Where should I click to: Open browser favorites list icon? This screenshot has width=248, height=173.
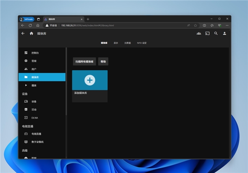(x=212, y=25)
